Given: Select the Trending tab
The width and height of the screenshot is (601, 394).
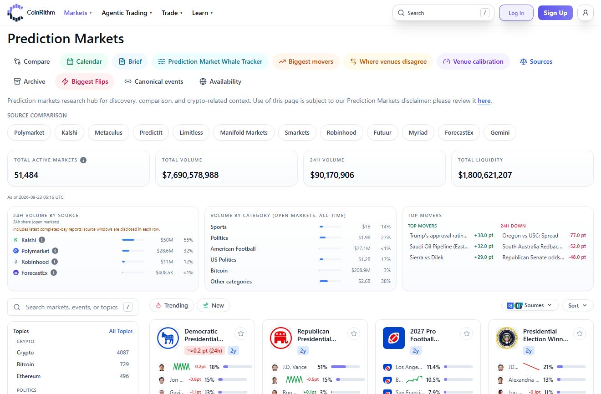Looking at the screenshot, I should 172,305.
